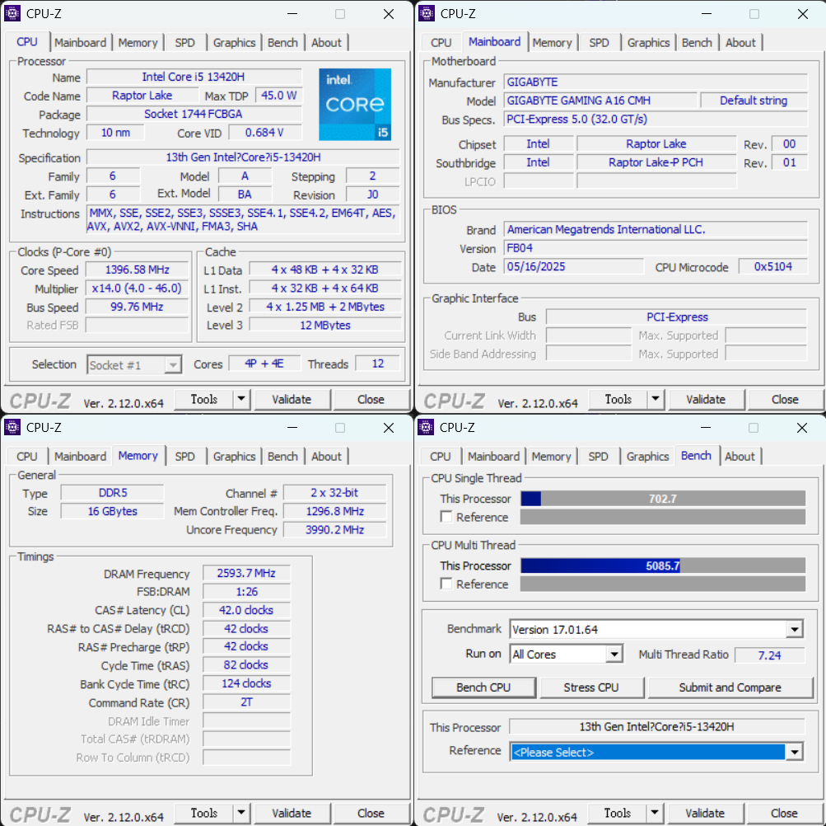
Task: Click Tools button in Memory window
Action: click(x=204, y=813)
